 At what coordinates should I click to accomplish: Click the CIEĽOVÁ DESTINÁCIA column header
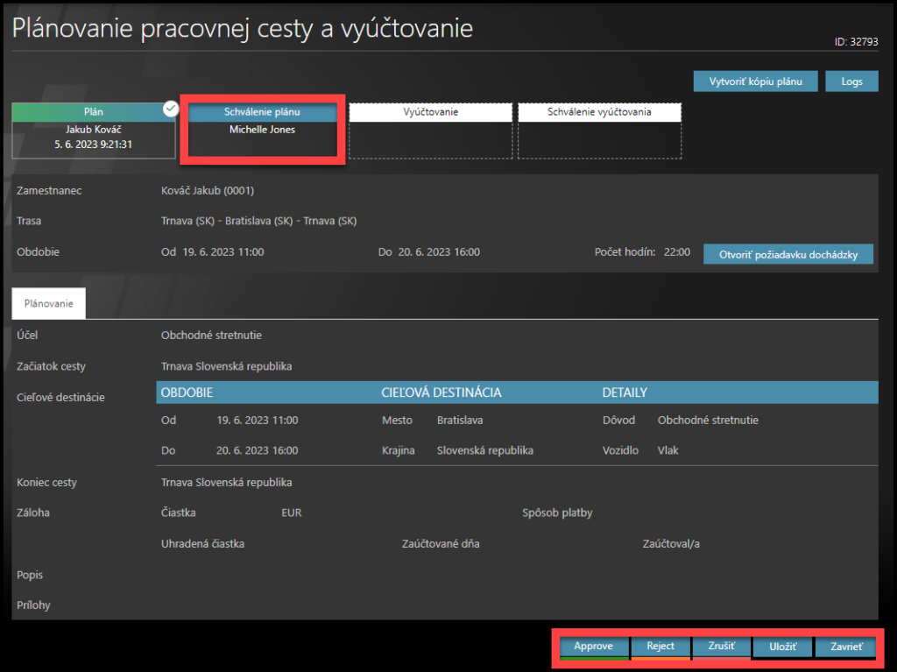coord(441,393)
